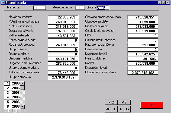Screen dimensions: 171x113
Task: Click the Kratkoročni krediti value field
Action: coord(143,26)
